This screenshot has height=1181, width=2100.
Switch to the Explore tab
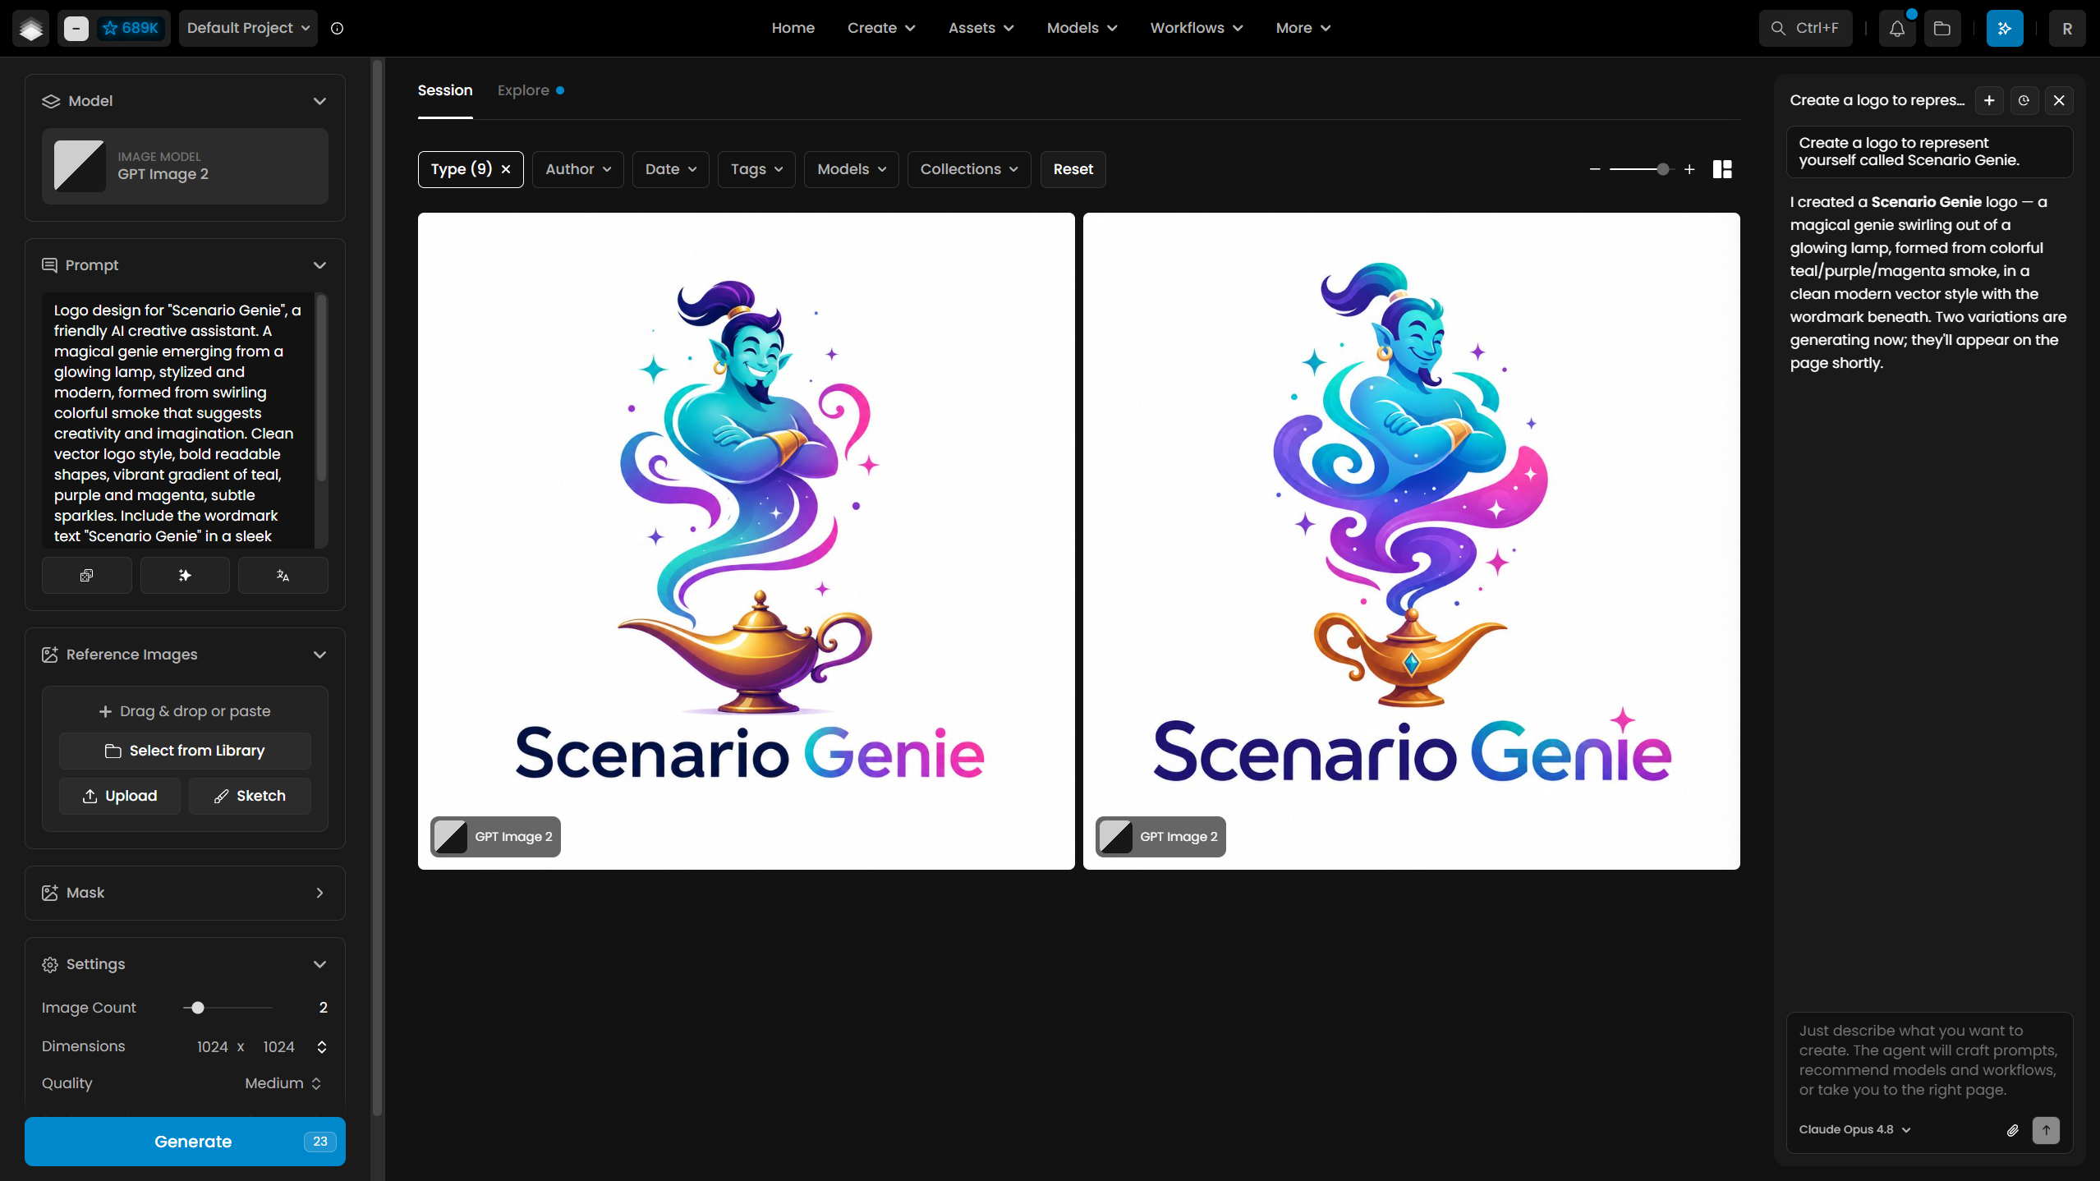[x=531, y=90]
